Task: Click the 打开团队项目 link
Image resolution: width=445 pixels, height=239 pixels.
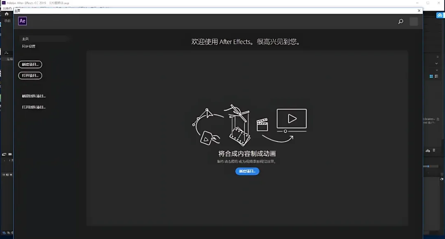Action: click(34, 107)
